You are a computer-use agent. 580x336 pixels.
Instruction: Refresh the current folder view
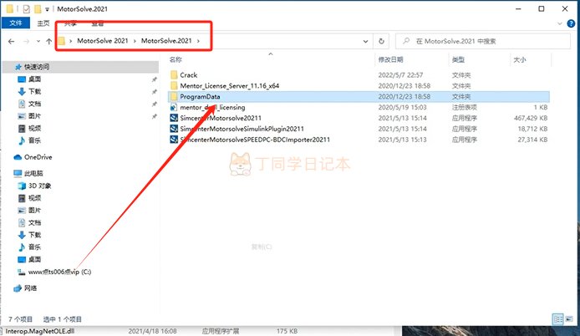(381, 41)
